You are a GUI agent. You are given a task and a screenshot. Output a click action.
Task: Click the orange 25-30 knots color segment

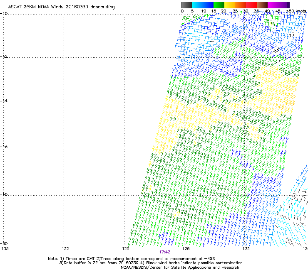tap(241, 5)
